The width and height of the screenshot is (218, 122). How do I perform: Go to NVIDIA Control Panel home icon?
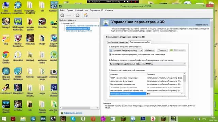(x=86, y=15)
